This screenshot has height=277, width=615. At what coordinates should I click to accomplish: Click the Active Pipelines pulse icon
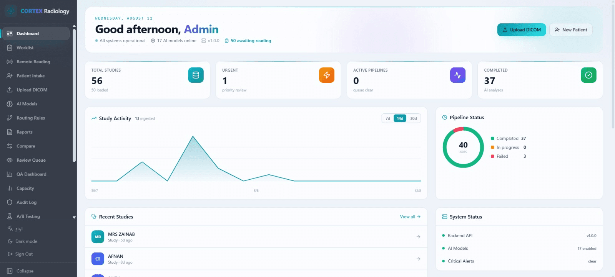(458, 75)
